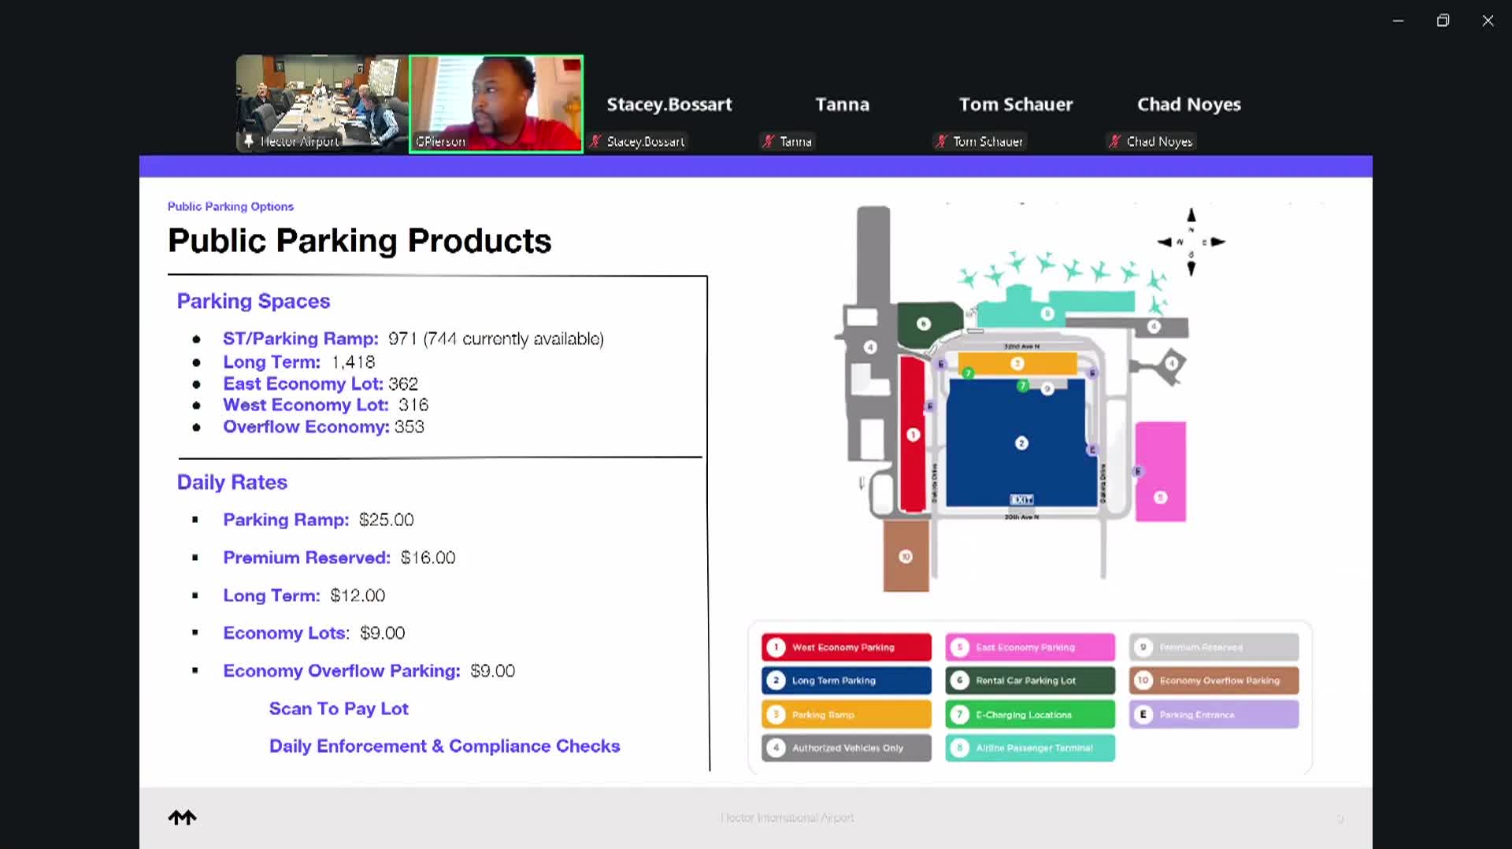This screenshot has width=1512, height=849.
Task: Click Tom Schauer's muted microphone icon
Action: 942,142
